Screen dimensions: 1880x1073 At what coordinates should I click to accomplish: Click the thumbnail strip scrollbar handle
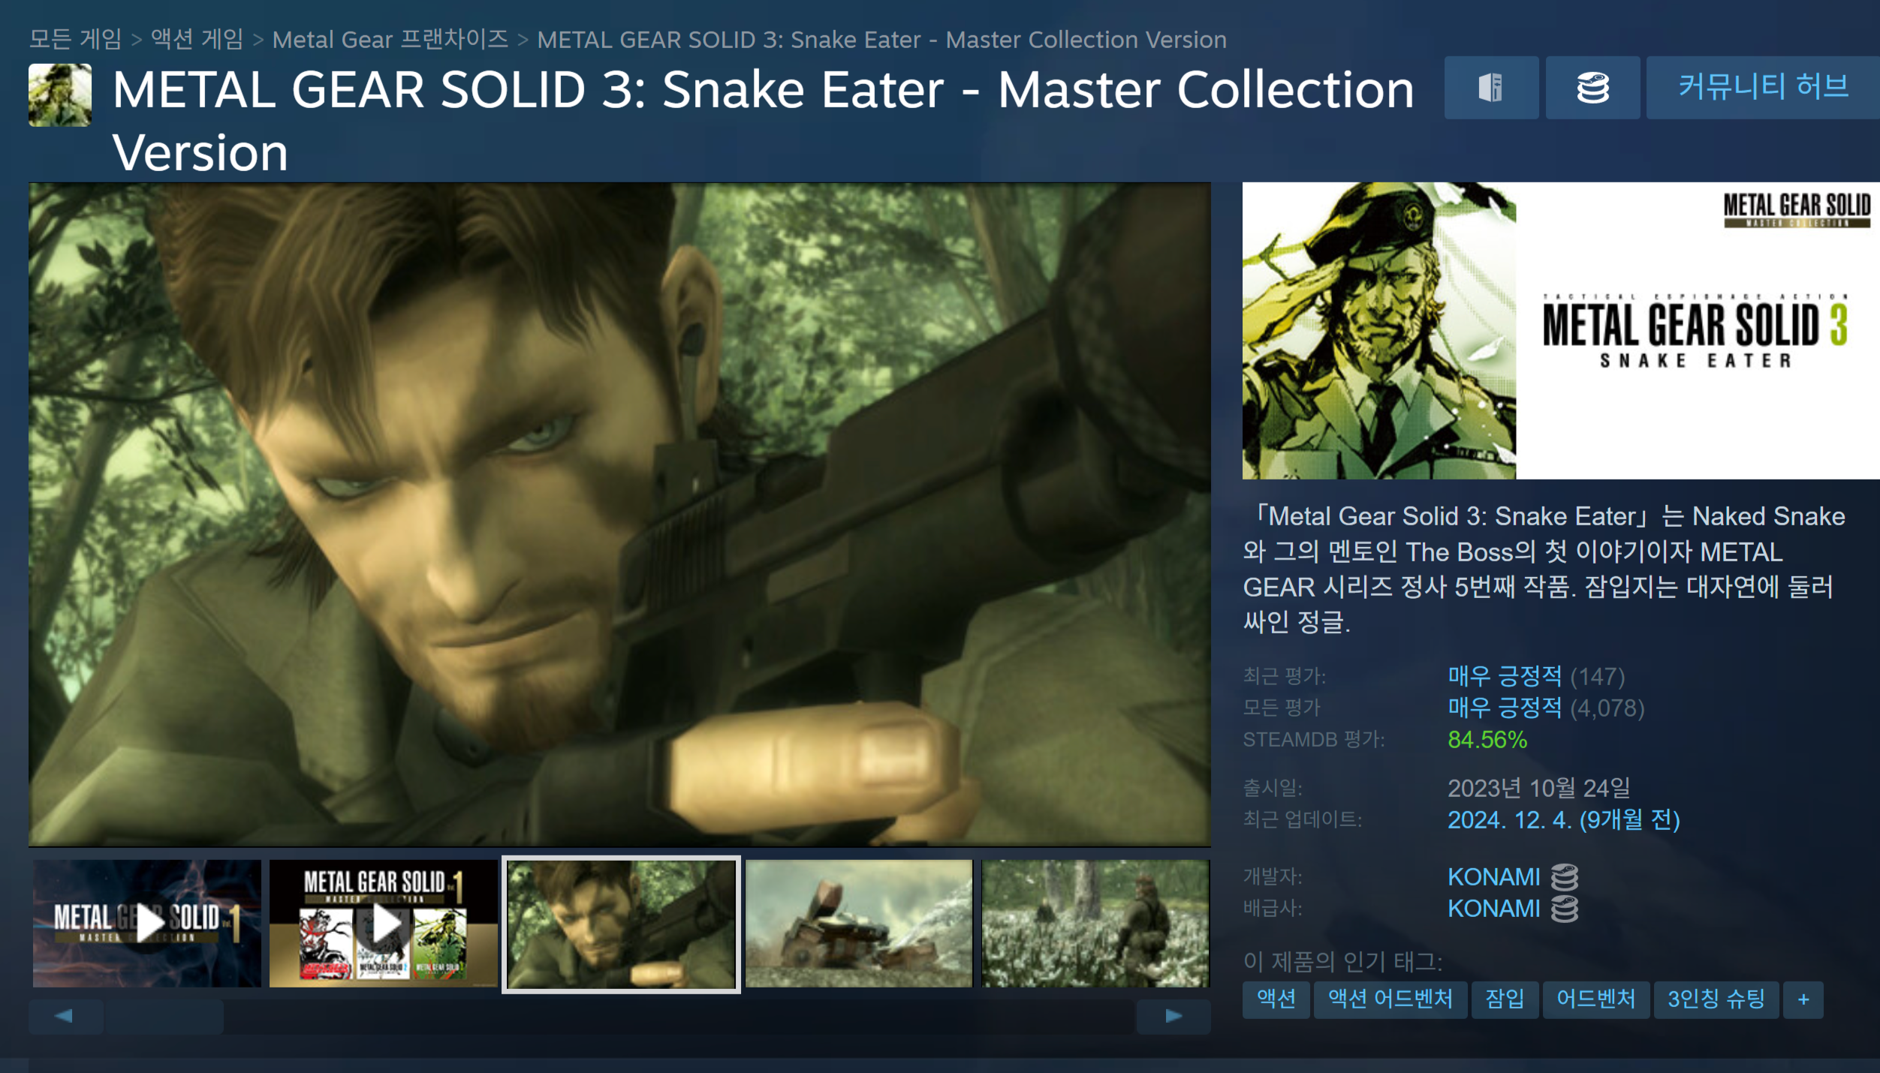(164, 1017)
